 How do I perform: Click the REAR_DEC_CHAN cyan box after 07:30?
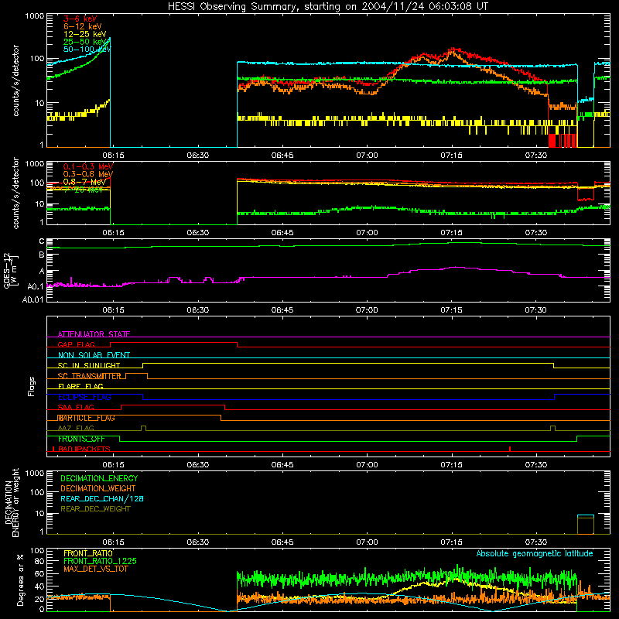click(x=586, y=516)
